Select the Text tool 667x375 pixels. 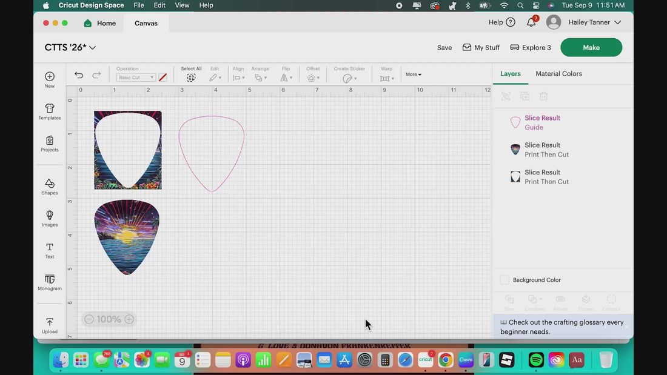tap(50, 250)
